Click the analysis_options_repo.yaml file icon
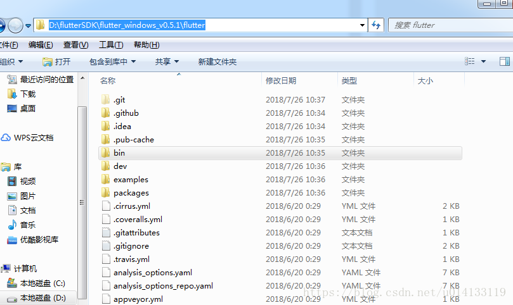The height and width of the screenshot is (305, 513). (x=106, y=285)
